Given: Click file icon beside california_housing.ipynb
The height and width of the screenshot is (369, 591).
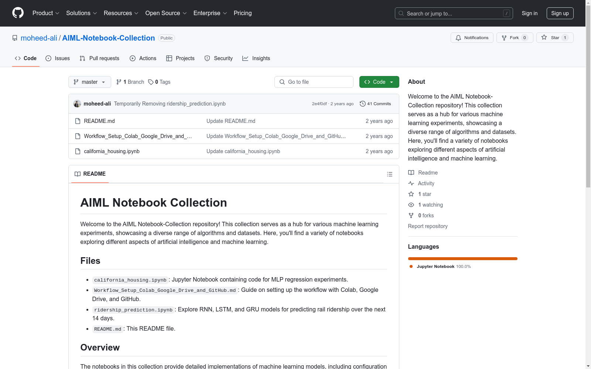Looking at the screenshot, I should [78, 151].
